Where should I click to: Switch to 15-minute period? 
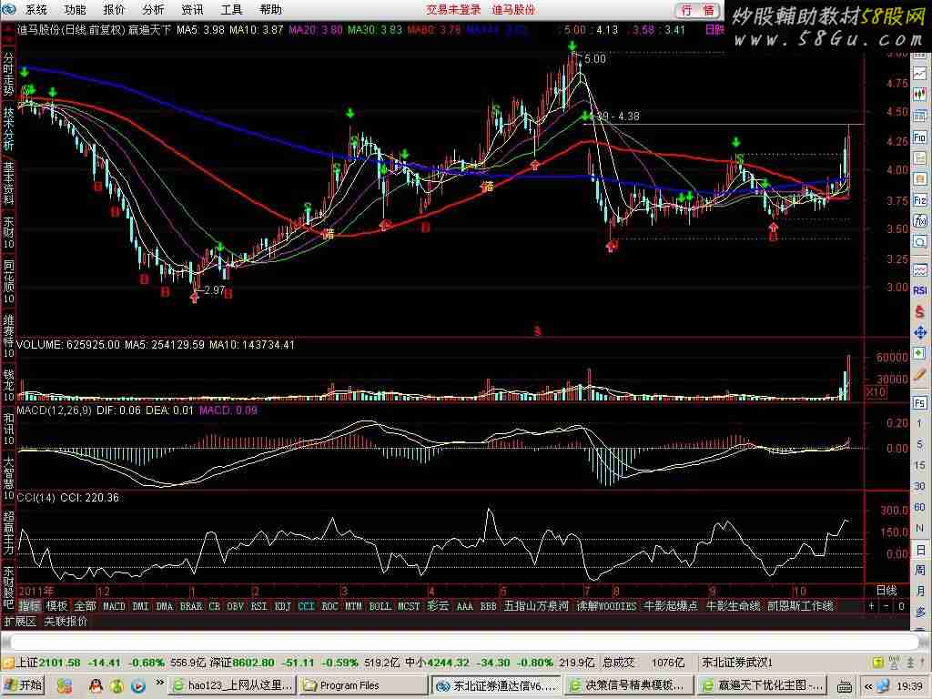pos(919,465)
